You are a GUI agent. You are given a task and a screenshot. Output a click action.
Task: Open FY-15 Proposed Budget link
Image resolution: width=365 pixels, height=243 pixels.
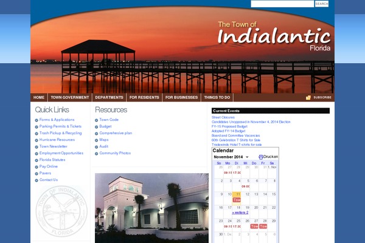click(229, 126)
